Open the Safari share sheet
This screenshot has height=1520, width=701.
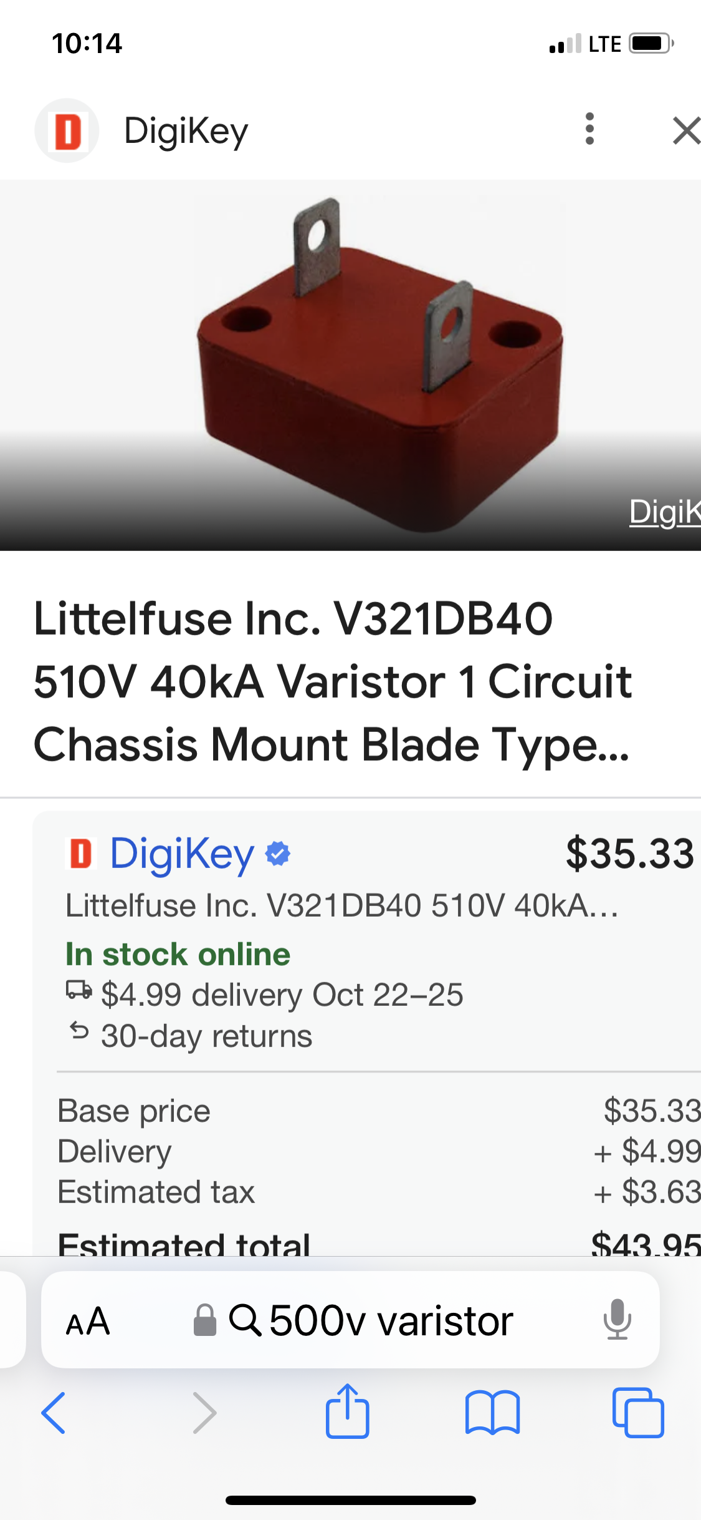pyautogui.click(x=347, y=1411)
